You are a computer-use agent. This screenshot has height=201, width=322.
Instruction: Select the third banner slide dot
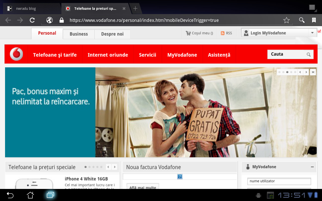pos(287,72)
